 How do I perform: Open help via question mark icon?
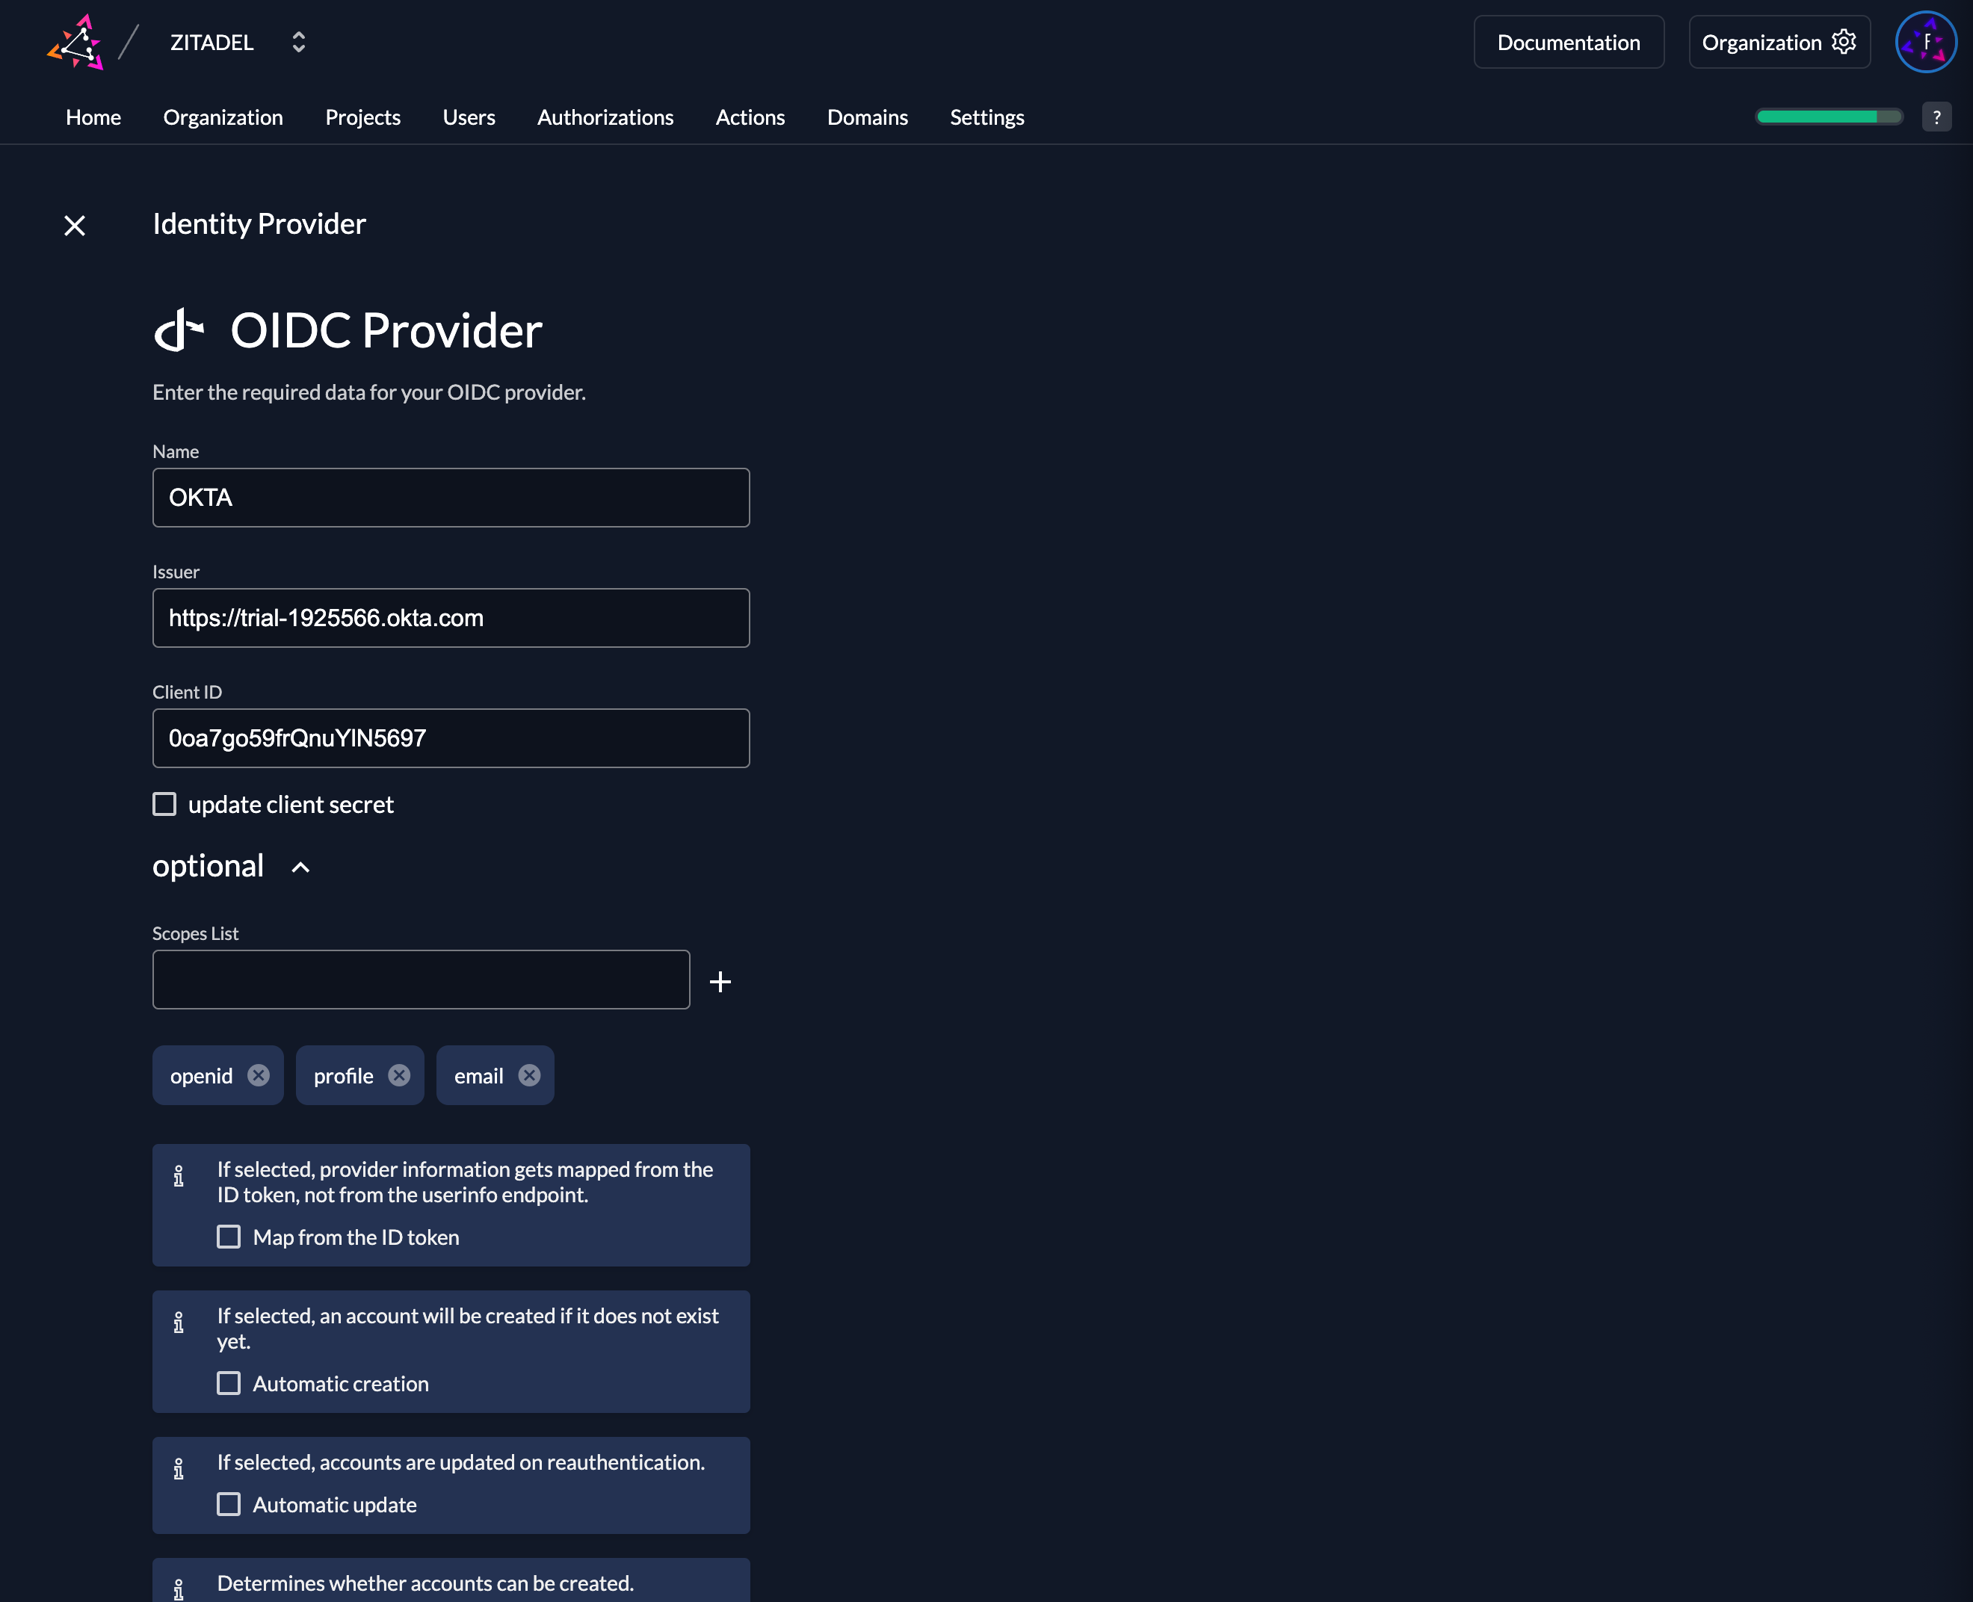[x=1936, y=117]
